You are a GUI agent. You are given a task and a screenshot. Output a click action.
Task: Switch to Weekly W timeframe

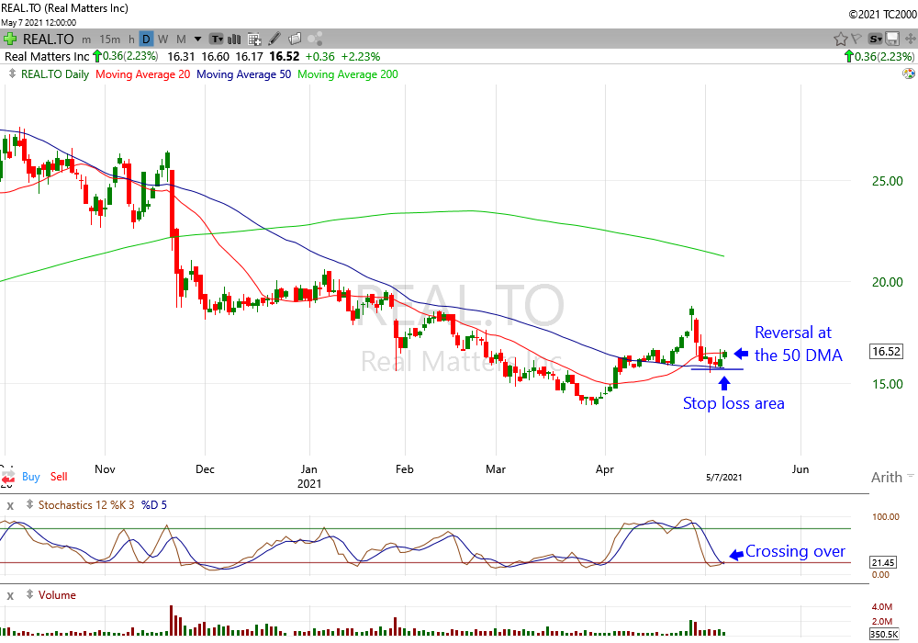(162, 39)
